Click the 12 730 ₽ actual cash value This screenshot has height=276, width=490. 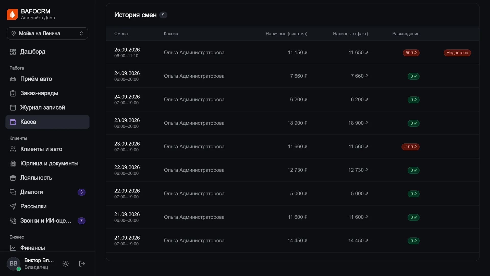[x=358, y=170]
